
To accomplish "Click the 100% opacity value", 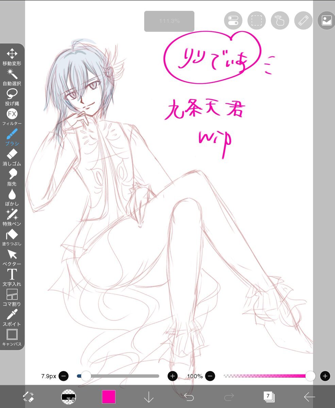I will (x=195, y=376).
